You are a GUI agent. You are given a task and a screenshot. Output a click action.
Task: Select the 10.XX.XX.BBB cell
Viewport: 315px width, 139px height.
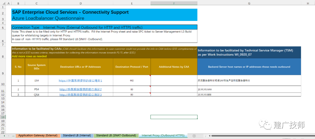249,94
